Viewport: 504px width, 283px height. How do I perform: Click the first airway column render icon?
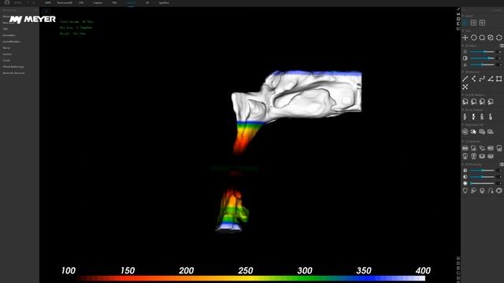coord(465,117)
